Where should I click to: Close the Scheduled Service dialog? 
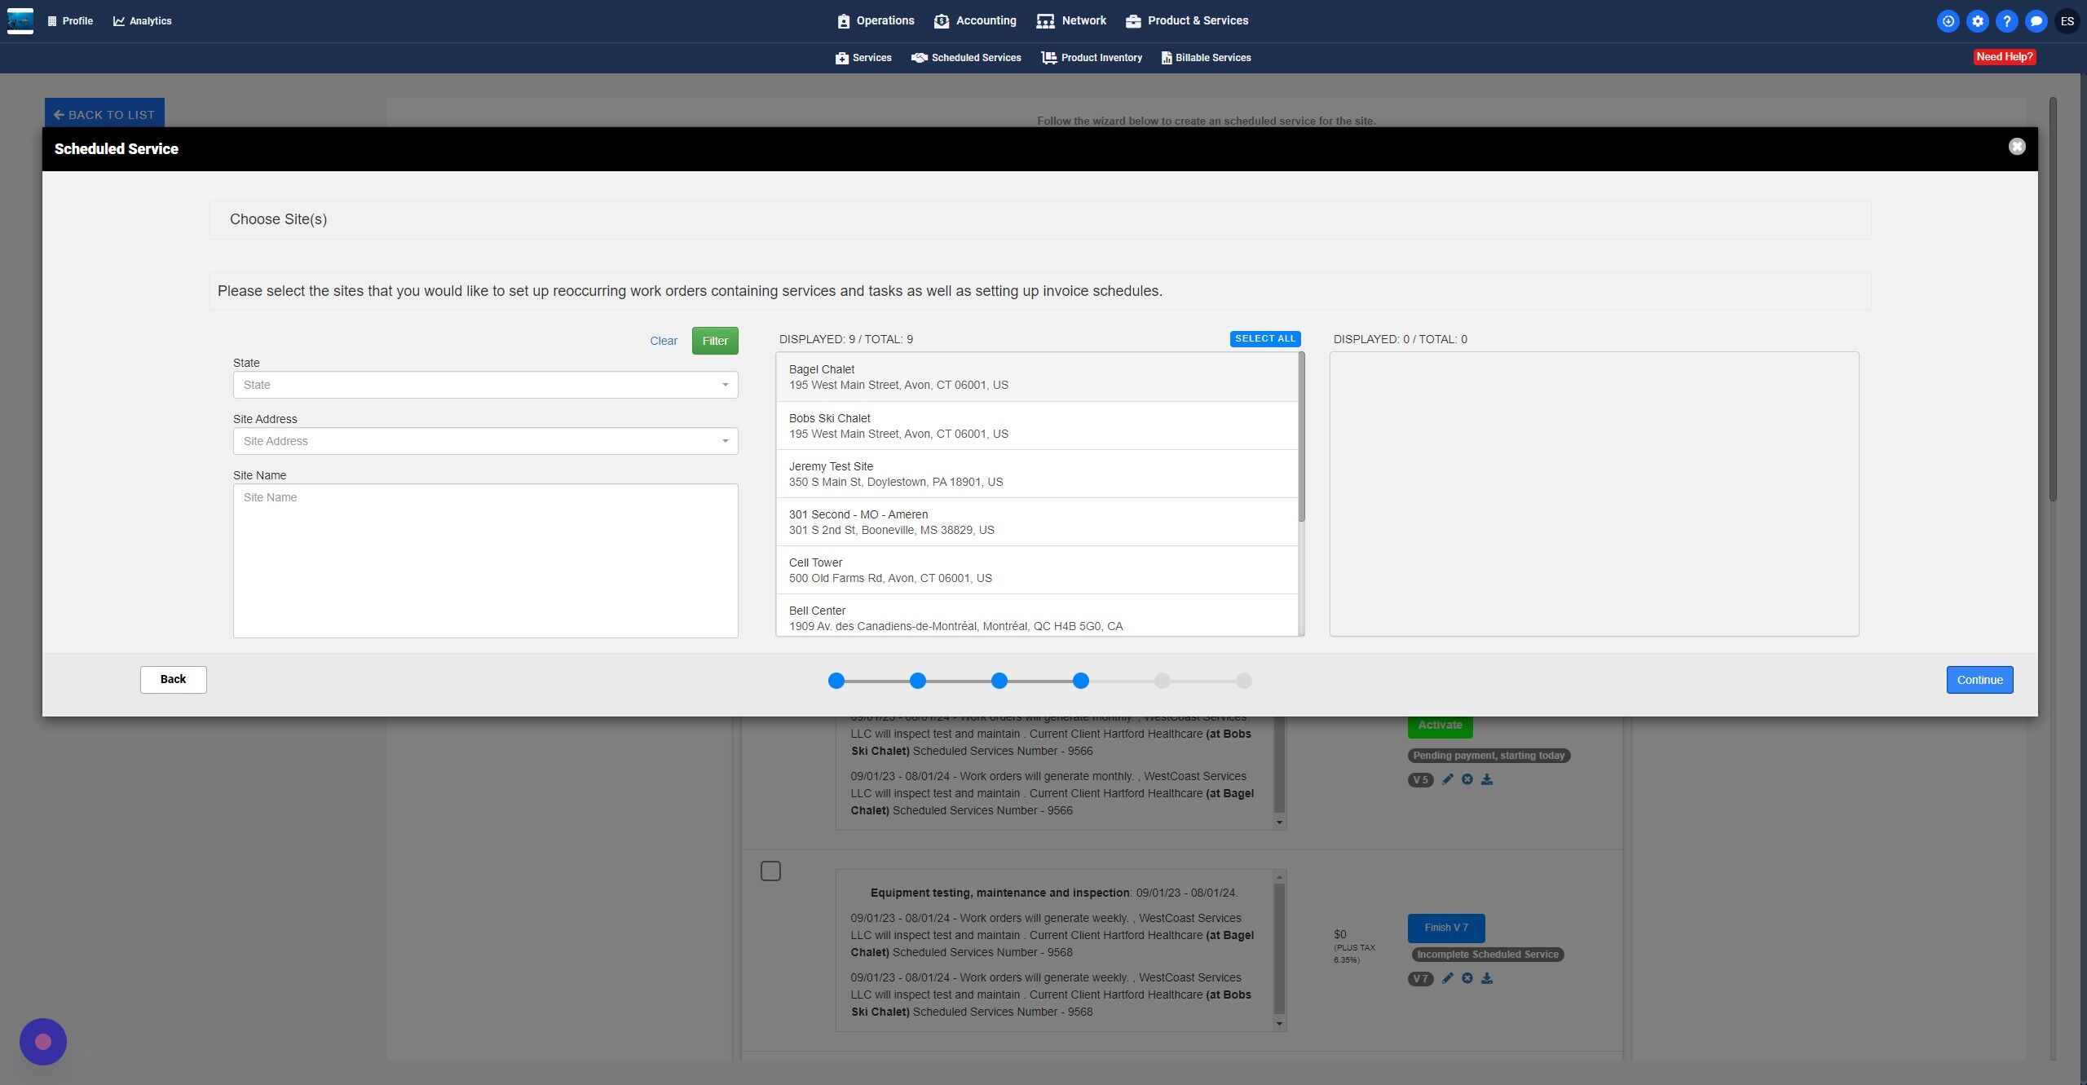(2016, 147)
